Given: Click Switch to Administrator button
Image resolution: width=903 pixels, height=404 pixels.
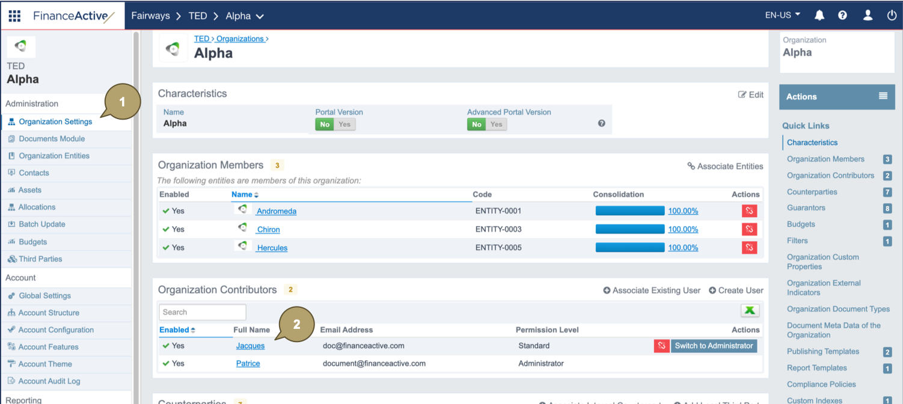Looking at the screenshot, I should coord(714,346).
